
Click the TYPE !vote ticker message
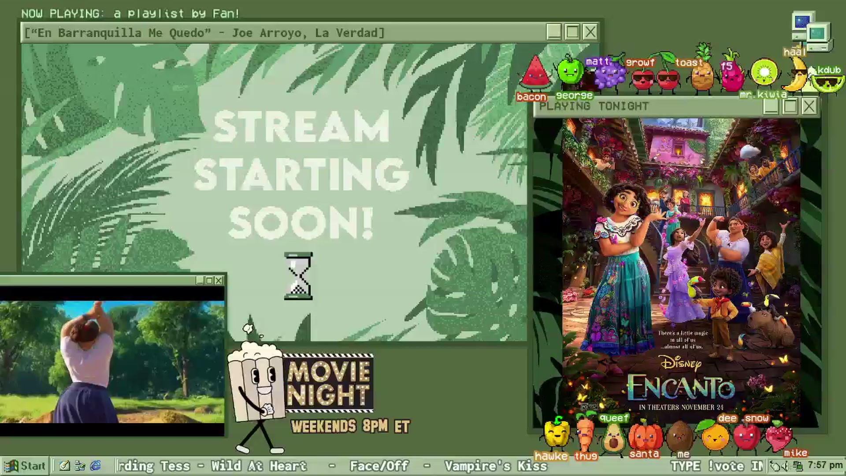(717, 466)
